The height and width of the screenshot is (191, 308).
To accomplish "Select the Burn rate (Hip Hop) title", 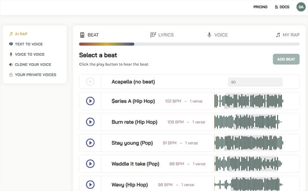I will pos(134,122).
